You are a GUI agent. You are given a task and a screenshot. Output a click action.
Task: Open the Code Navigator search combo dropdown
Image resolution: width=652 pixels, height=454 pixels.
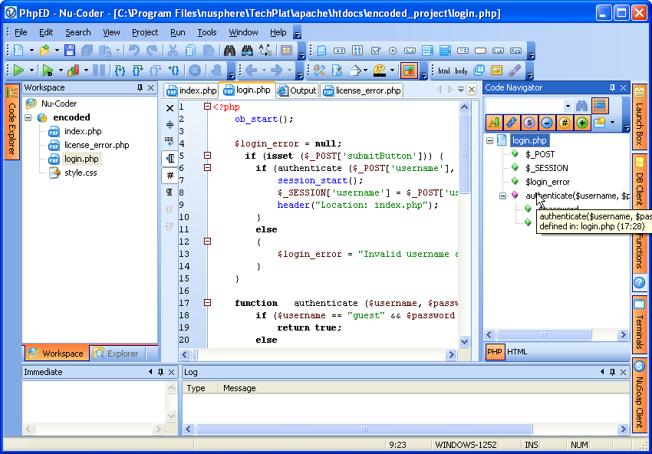(568, 106)
